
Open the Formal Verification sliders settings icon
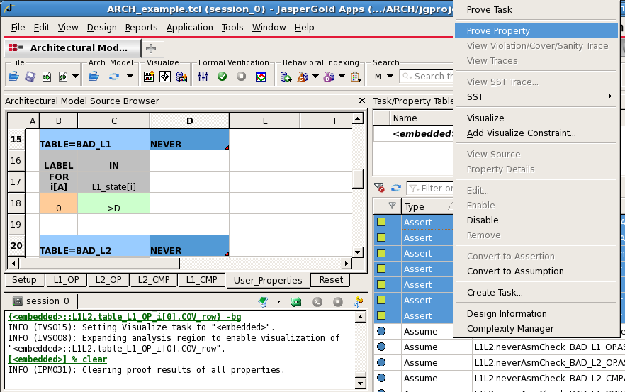(x=203, y=76)
